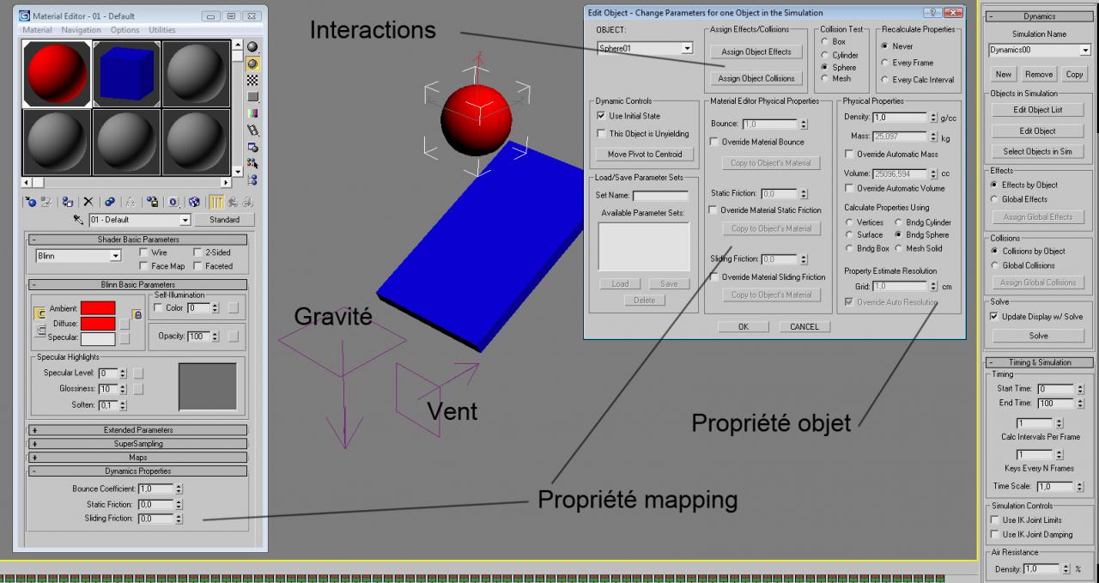Click the Get Material icon
This screenshot has height=583, width=1099.
click(x=31, y=202)
